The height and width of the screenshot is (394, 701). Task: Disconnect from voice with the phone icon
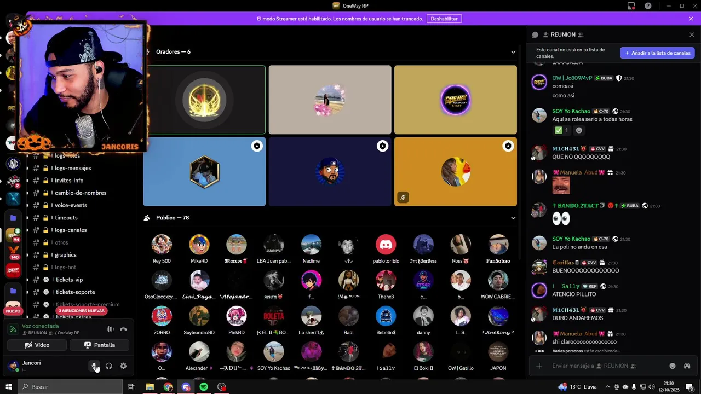coord(123,329)
